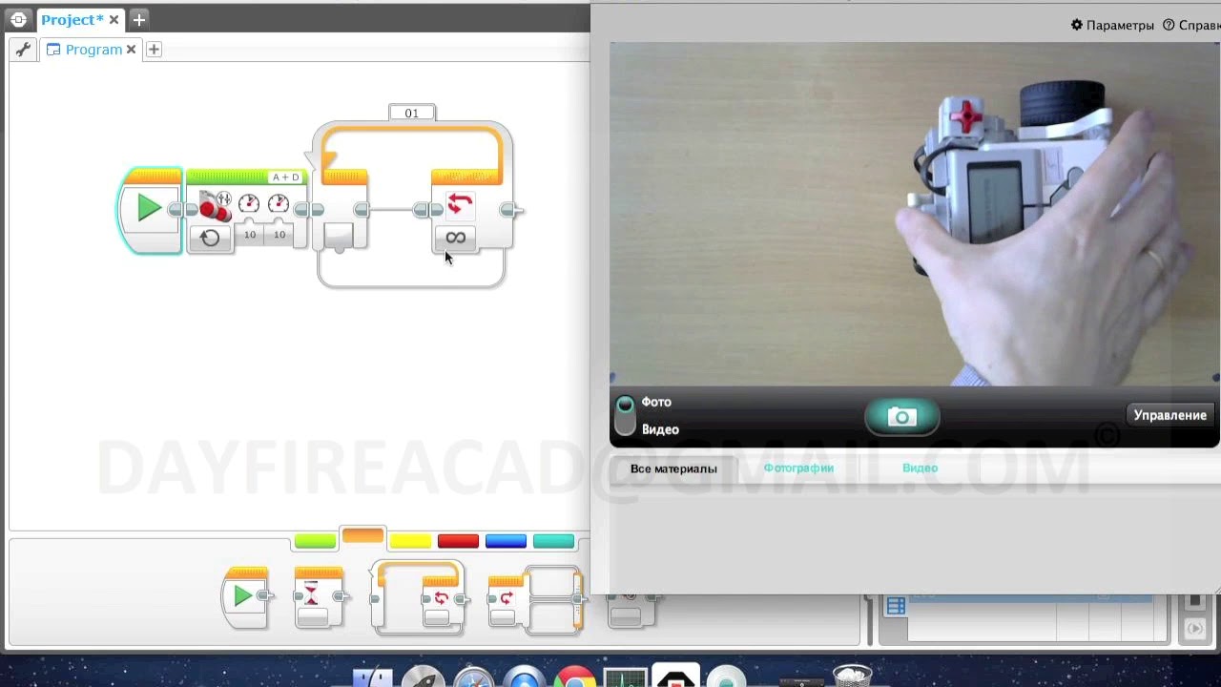Open brick information tab in hardware page
Screen dimensions: 1221x687
pyautogui.click(x=895, y=606)
